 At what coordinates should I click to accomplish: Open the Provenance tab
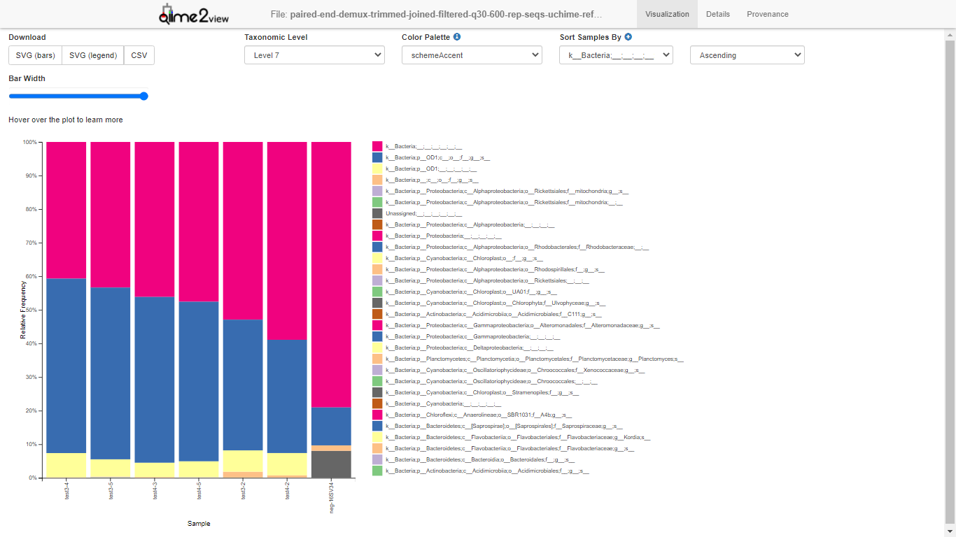click(x=767, y=14)
